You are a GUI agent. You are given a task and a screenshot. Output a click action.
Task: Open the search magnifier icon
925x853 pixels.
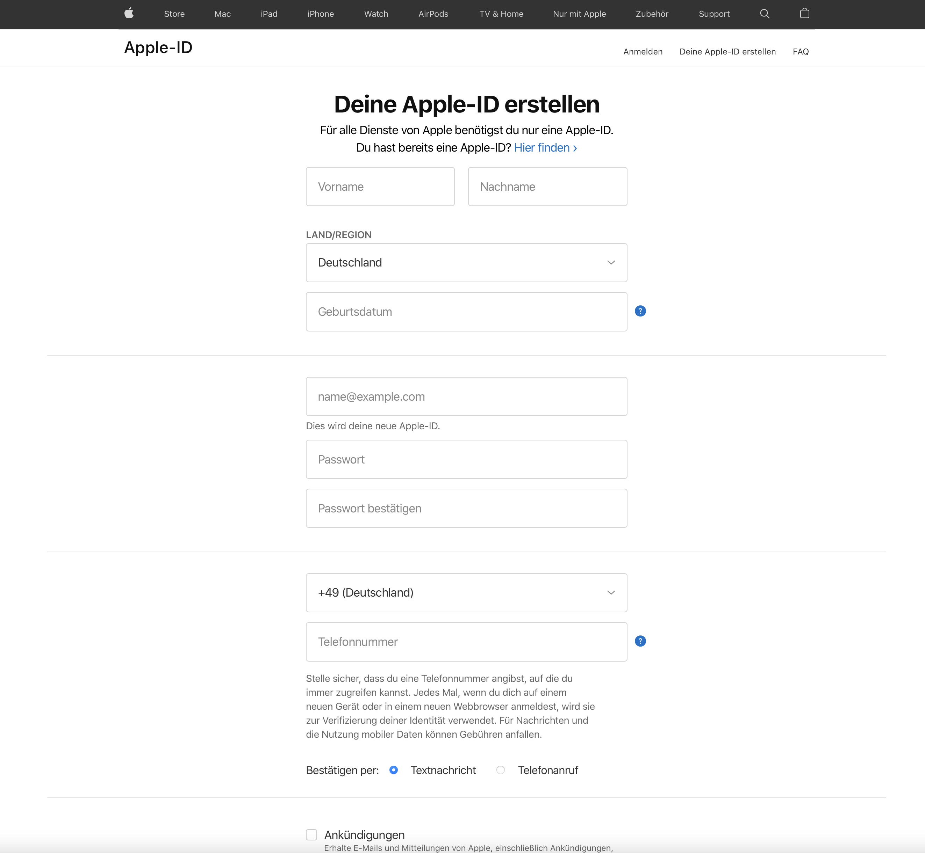pos(765,14)
